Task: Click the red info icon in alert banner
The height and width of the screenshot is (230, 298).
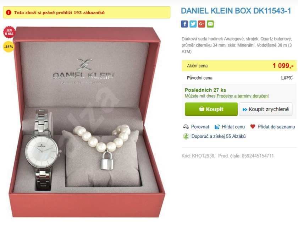Action: 9,12
